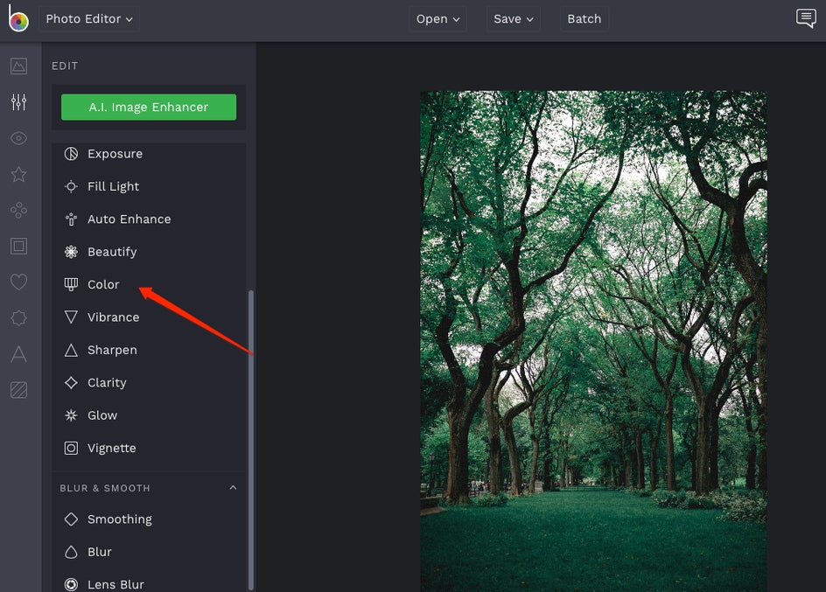Select the Fill Light label
Viewport: 826px width, 592px height.
[x=113, y=186]
